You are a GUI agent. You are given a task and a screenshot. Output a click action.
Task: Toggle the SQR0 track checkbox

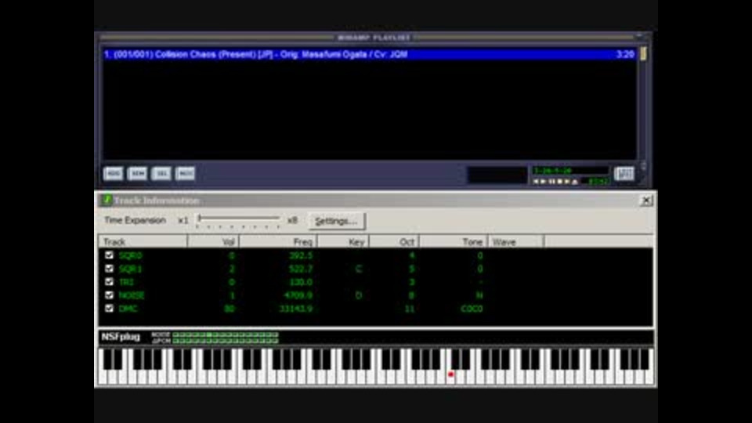pos(109,255)
